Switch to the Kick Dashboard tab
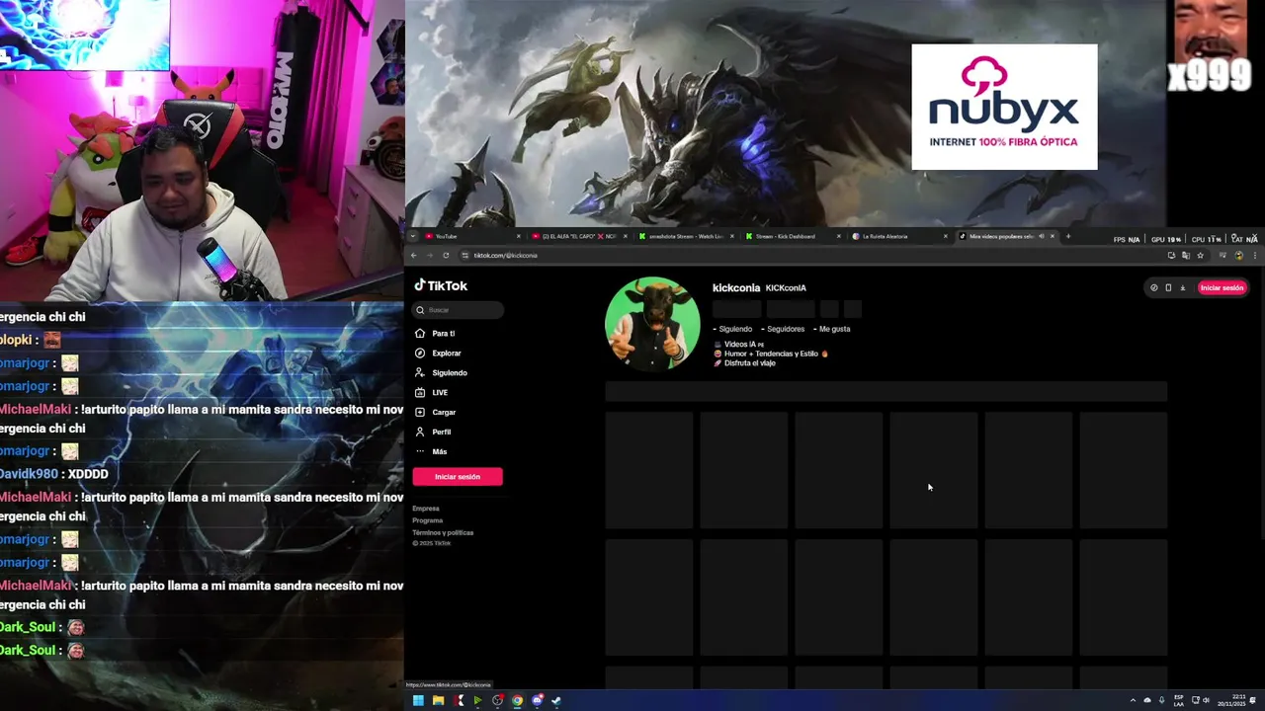1265x711 pixels. tap(791, 236)
